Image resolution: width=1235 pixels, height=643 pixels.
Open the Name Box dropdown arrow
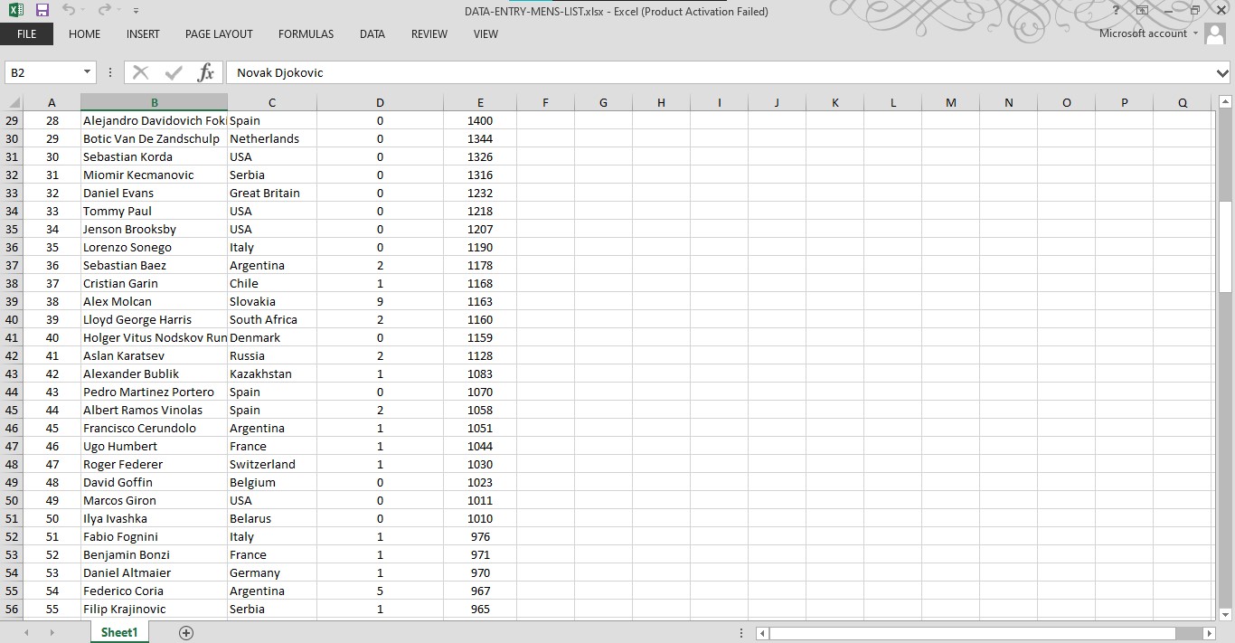tap(88, 72)
